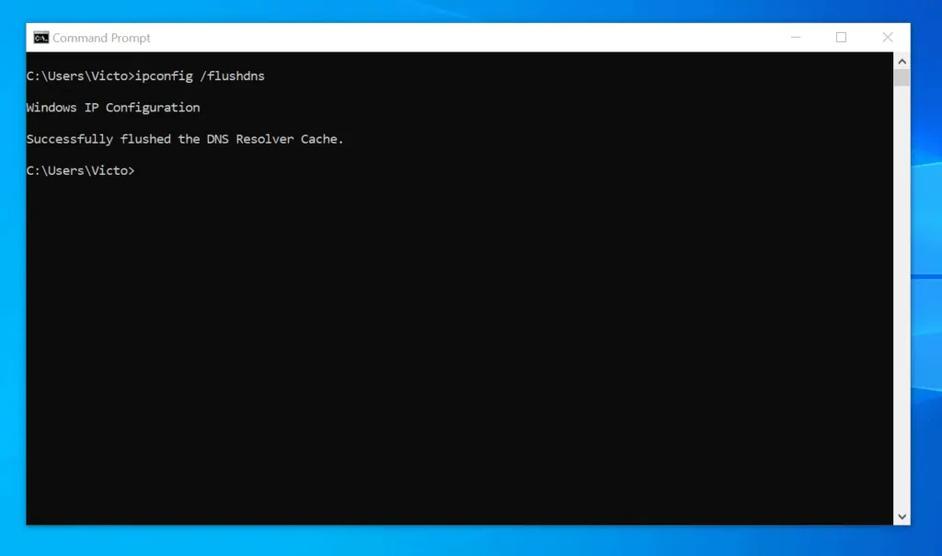Click the DNS Resolver Cache success message
This screenshot has height=556, width=942.
pos(184,138)
